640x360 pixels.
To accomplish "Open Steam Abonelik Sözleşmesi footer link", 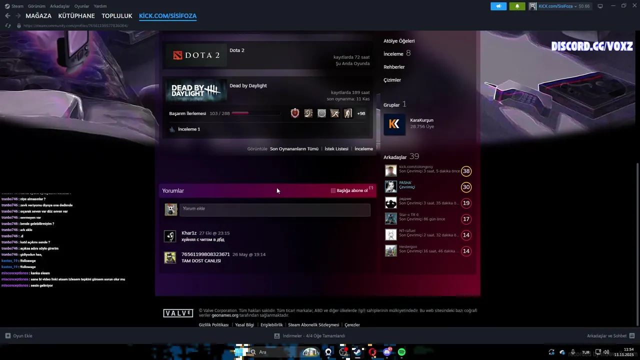I will click(x=313, y=325).
